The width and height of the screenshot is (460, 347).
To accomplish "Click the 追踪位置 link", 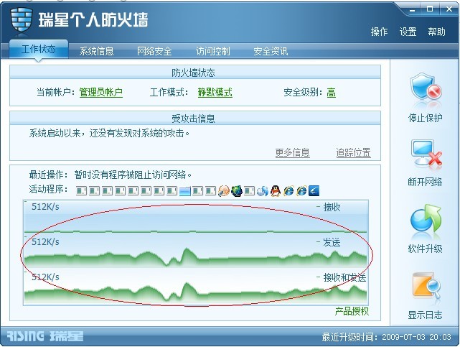I will 353,152.
